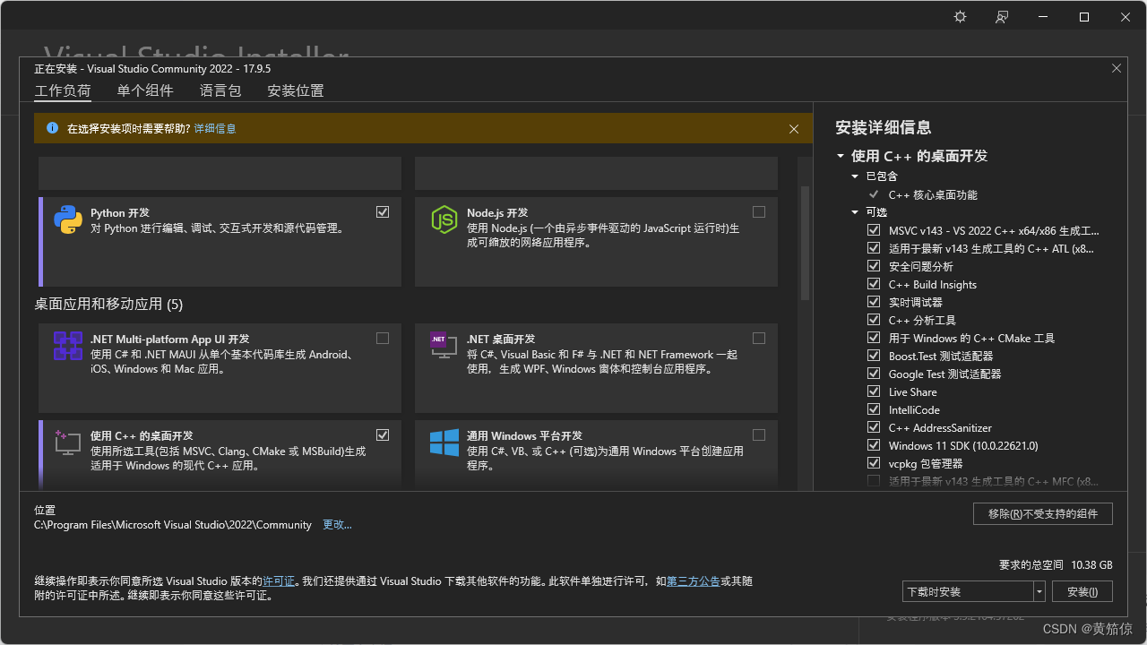Uncheck the C++ ATL v143 component
1147x645 pixels.
(x=874, y=248)
